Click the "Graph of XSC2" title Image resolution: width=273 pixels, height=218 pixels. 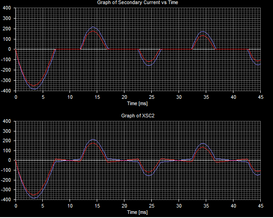(x=136, y=116)
